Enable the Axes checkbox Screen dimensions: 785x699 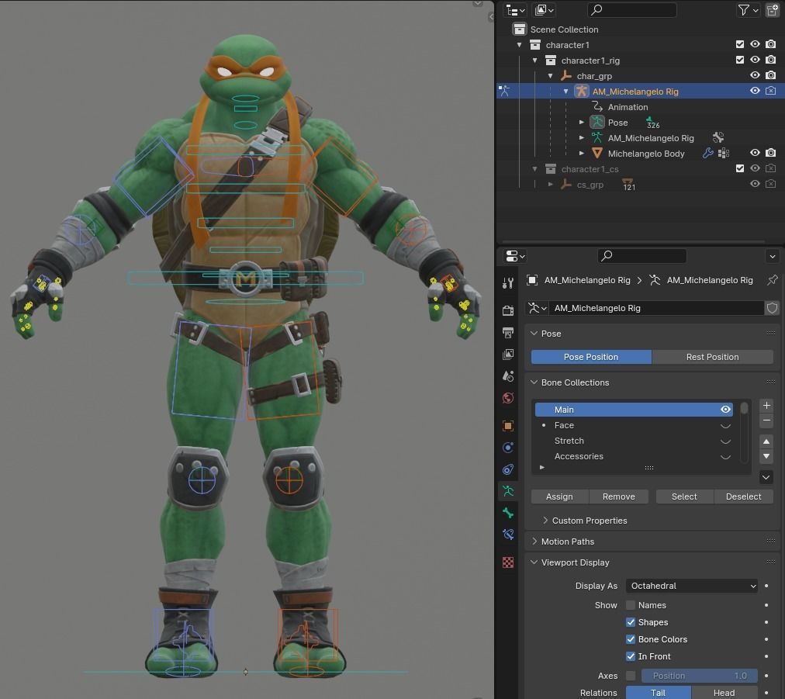click(x=631, y=676)
